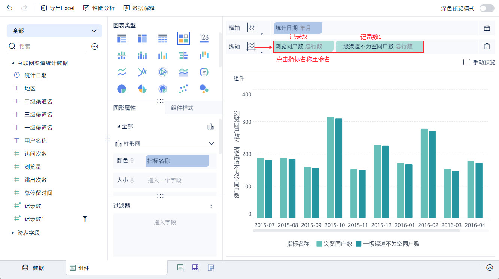The image size is (499, 279).
Task: Expand the 跨表字段 tree node
Action: point(13,233)
